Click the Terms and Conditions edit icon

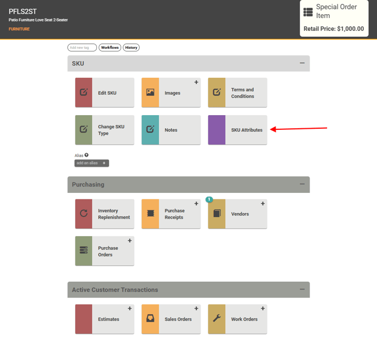pyautogui.click(x=216, y=93)
